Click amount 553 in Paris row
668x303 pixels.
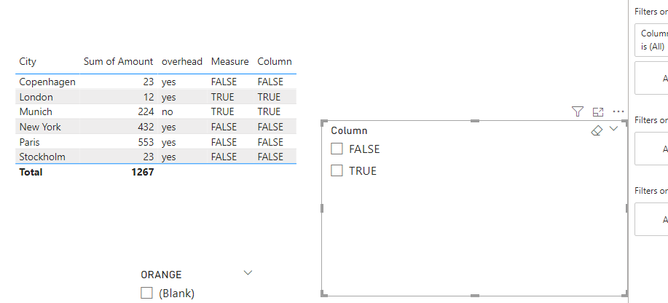pos(146,142)
